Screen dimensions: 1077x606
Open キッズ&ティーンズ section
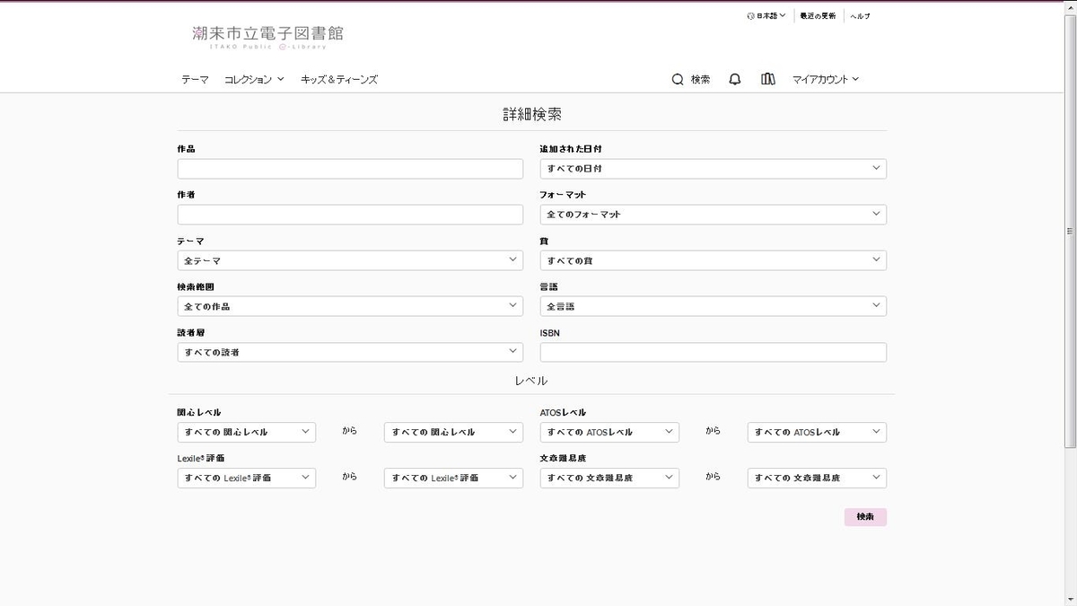coord(339,79)
